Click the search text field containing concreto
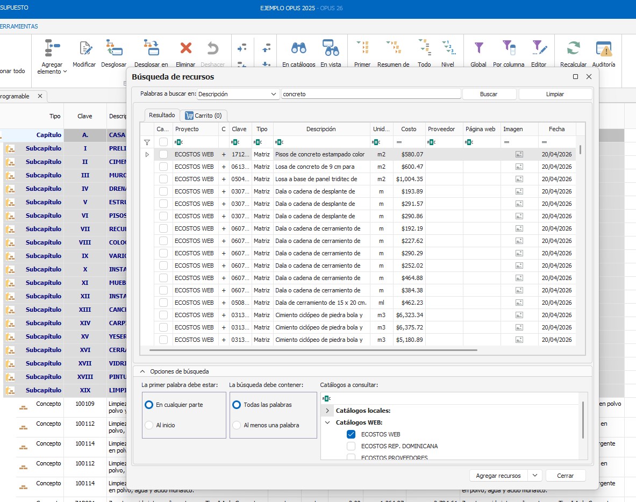 [x=371, y=94]
